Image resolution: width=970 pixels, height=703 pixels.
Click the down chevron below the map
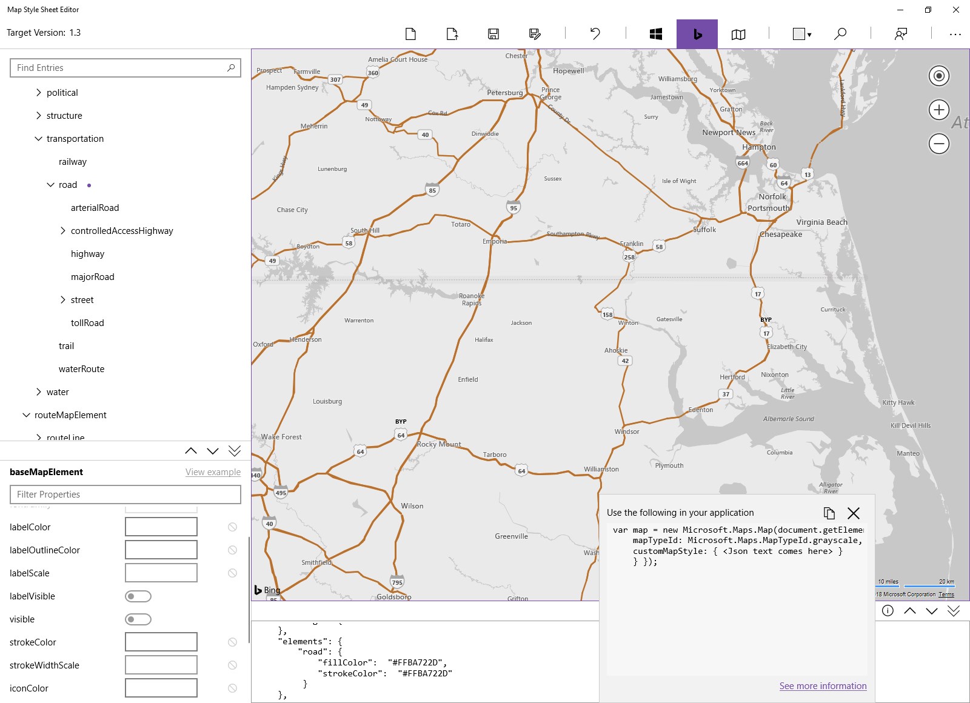(x=932, y=611)
